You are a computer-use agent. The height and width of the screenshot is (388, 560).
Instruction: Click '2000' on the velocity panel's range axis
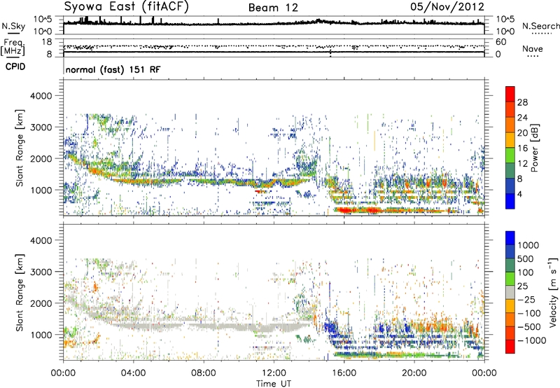(x=41, y=303)
